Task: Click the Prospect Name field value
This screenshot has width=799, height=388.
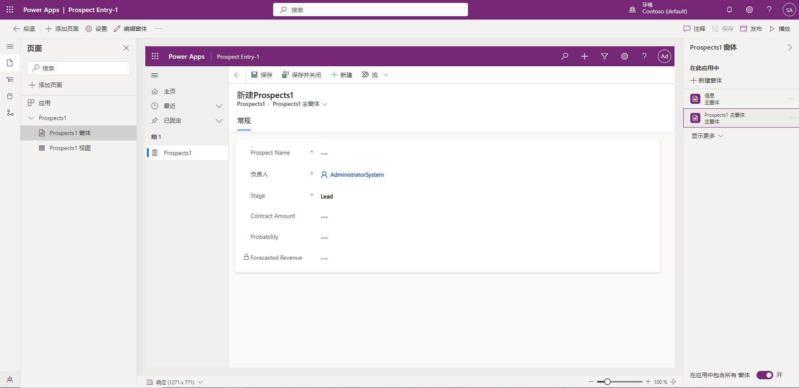Action: coord(324,153)
